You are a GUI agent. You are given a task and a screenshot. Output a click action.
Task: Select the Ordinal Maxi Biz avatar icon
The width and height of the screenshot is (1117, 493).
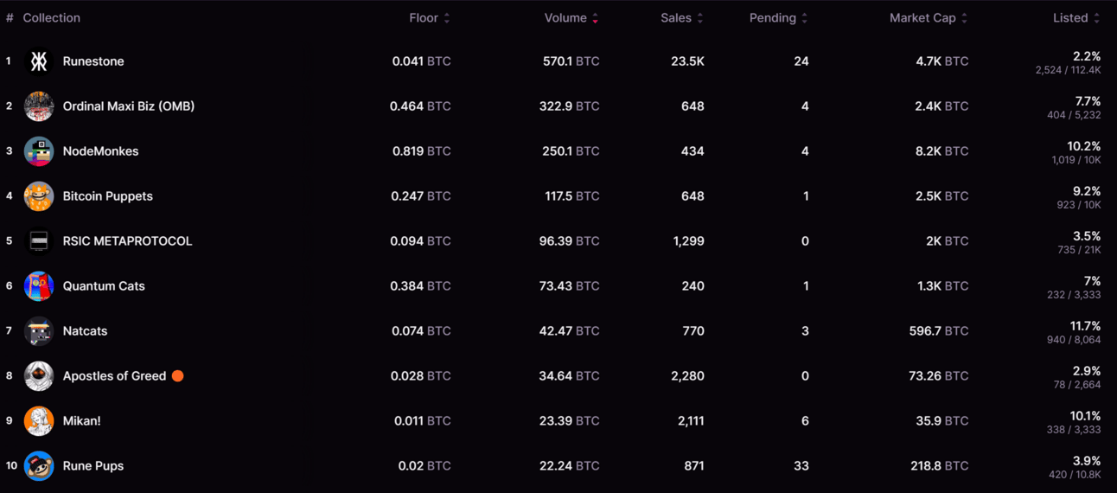(39, 106)
